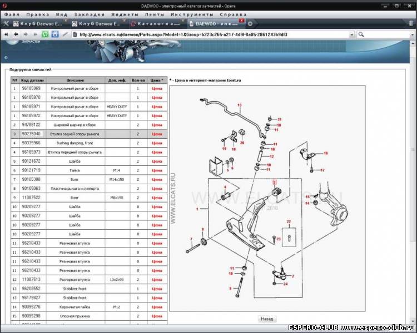The height and width of the screenshot is (333, 417).
Task: Click the Opera logo in title bar
Action: point(4,6)
